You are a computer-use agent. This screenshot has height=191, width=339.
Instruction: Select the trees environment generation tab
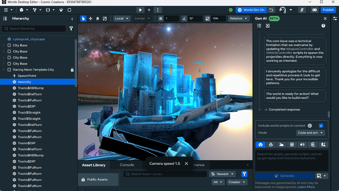coord(323,145)
